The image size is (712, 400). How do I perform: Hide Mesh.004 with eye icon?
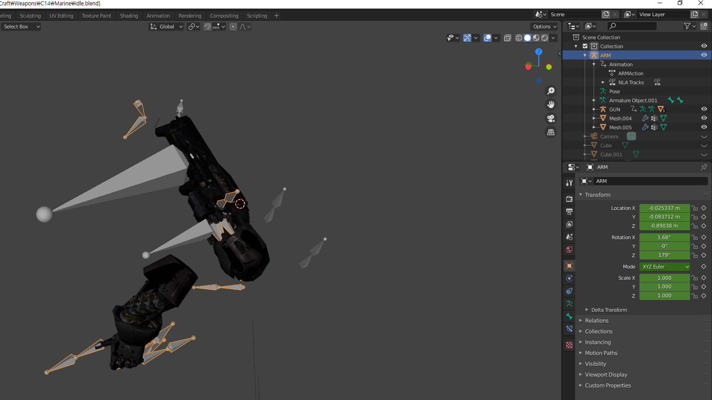(x=704, y=118)
